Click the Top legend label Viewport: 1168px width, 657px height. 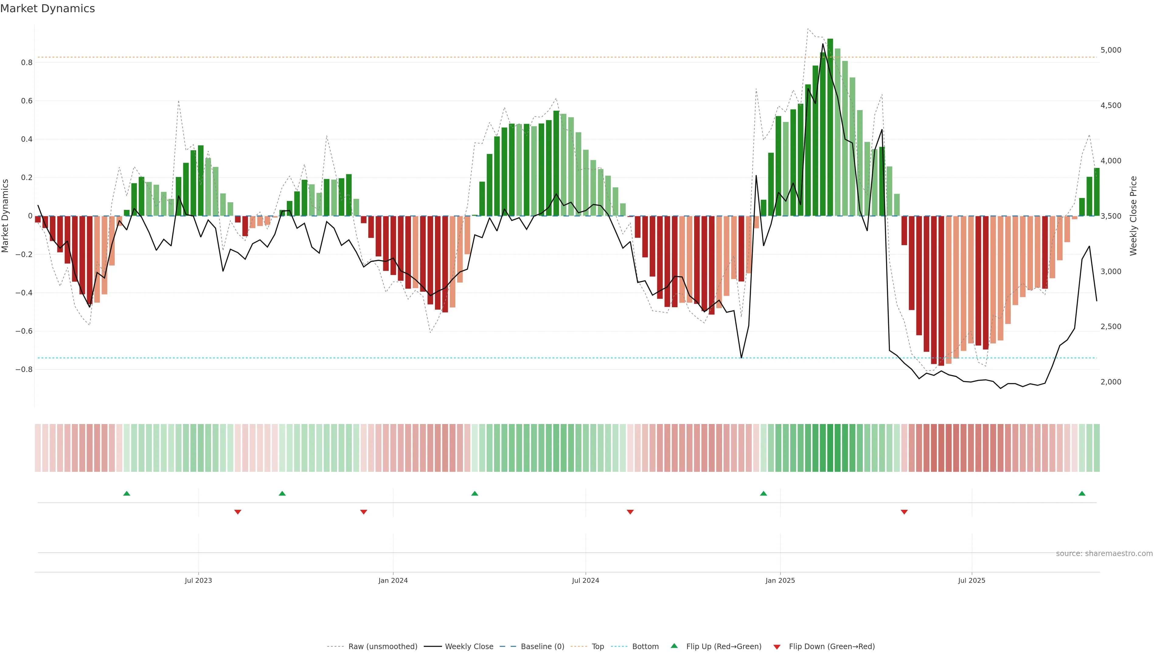coord(598,647)
